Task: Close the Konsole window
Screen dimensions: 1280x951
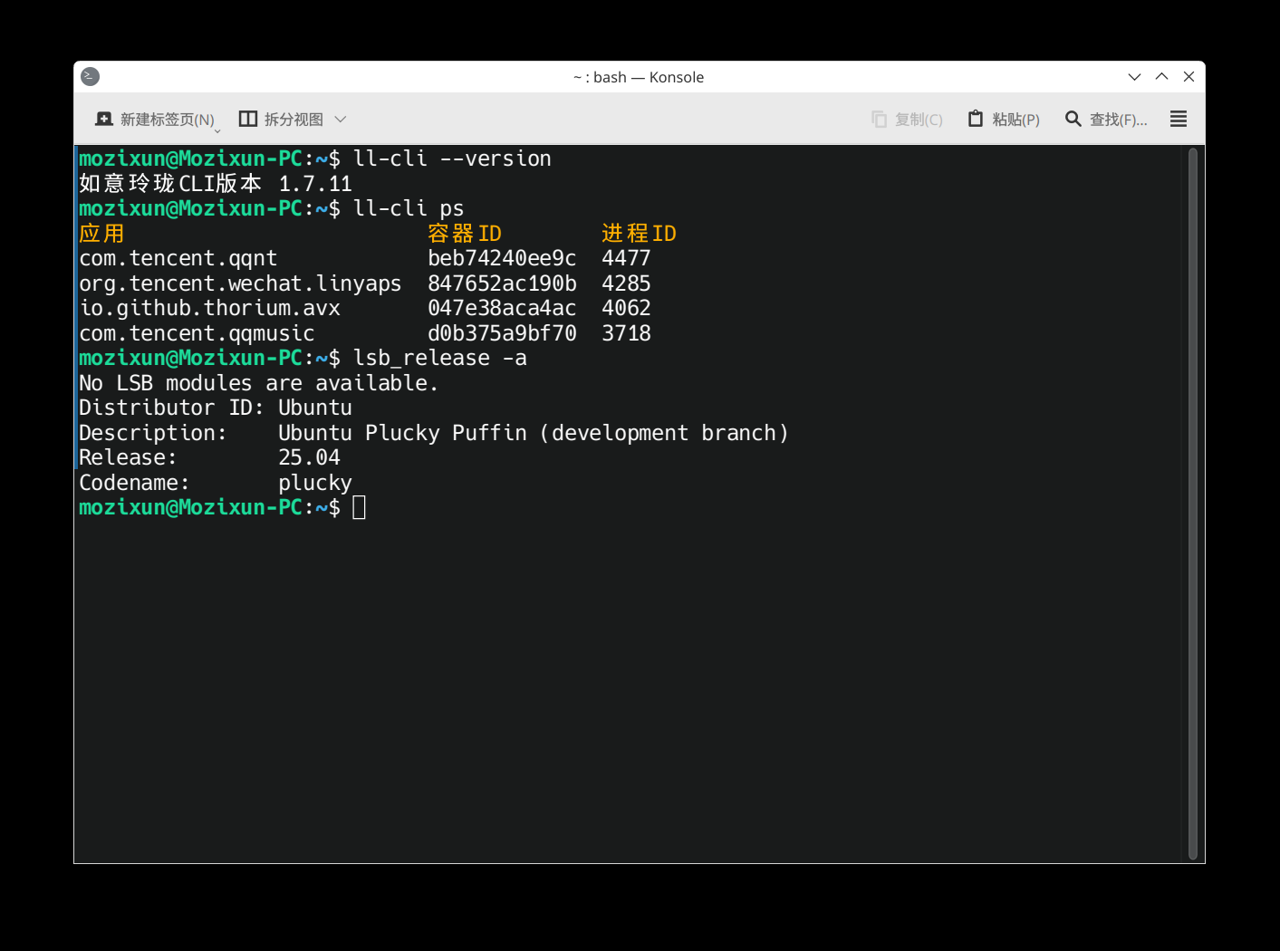Action: (1189, 77)
